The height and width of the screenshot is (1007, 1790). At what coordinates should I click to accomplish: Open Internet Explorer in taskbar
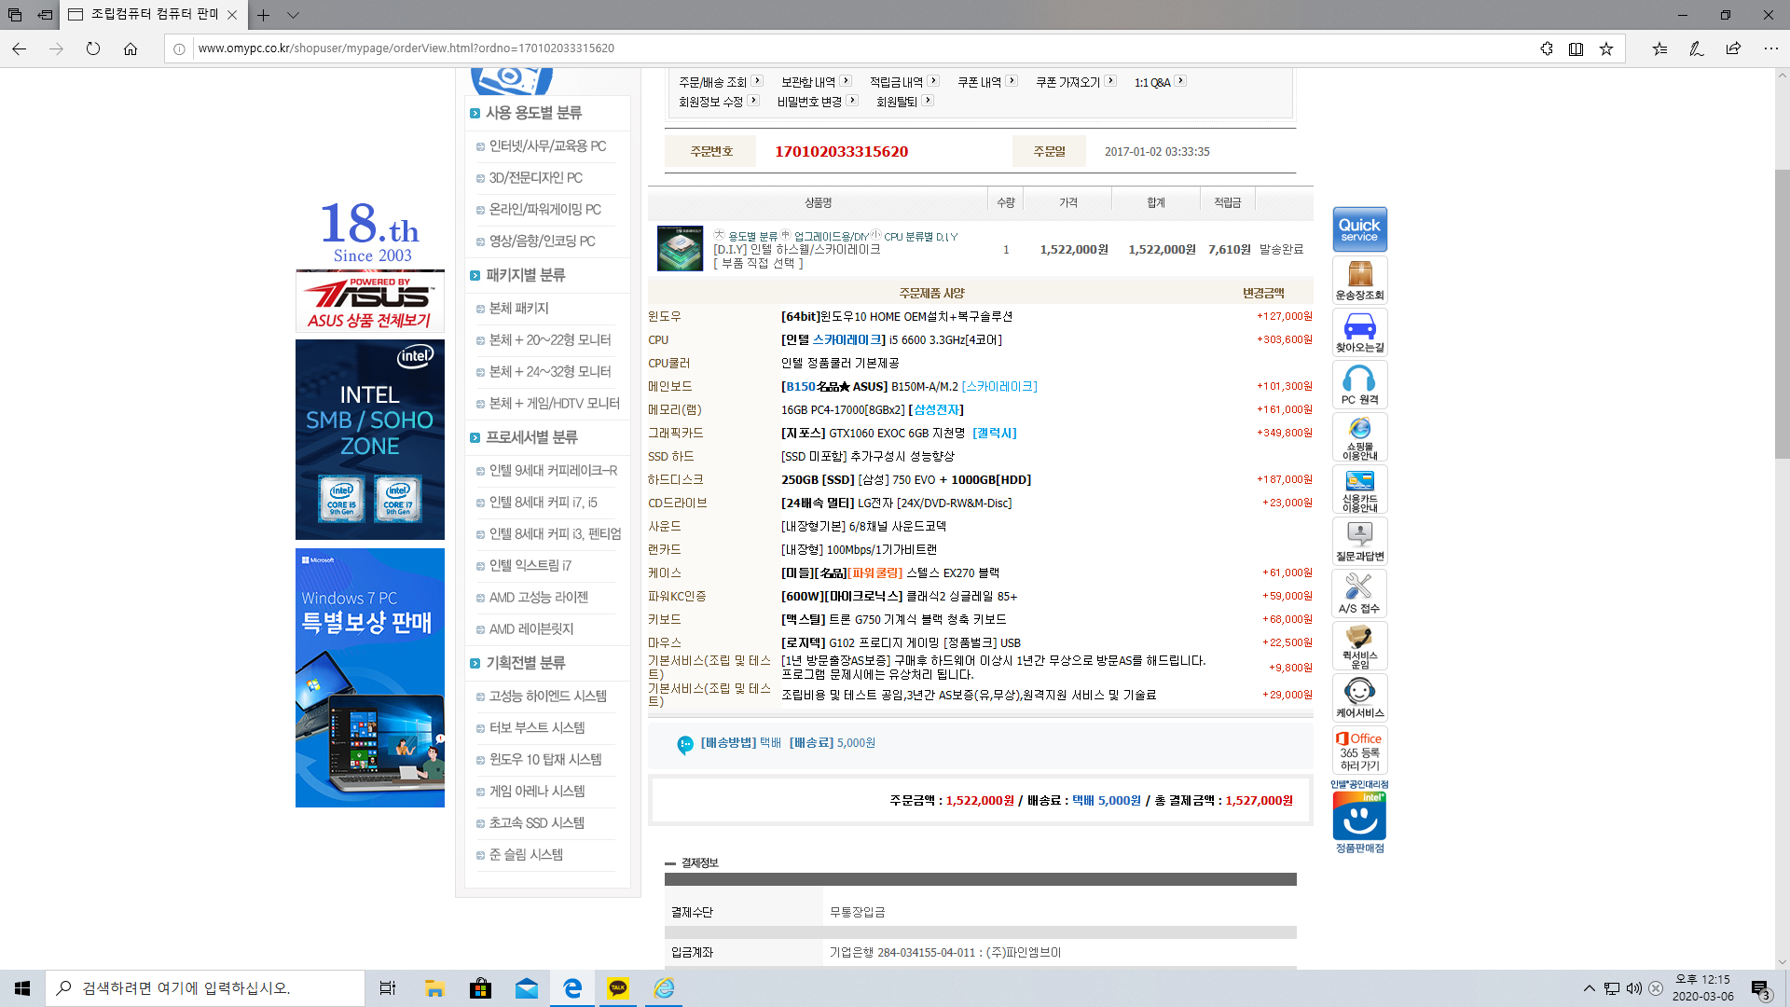click(x=664, y=988)
